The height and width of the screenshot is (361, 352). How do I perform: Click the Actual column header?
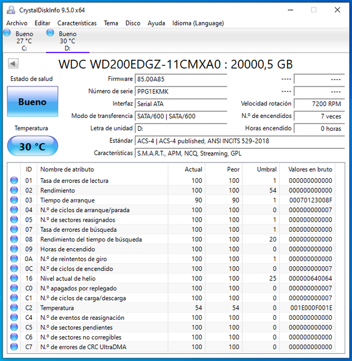[186, 169]
